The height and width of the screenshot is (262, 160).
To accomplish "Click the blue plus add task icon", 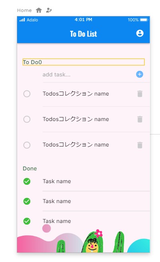I will tap(140, 74).
